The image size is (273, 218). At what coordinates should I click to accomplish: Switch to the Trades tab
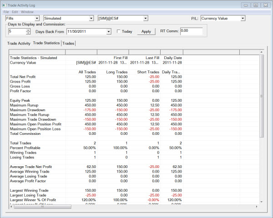[x=68, y=43]
